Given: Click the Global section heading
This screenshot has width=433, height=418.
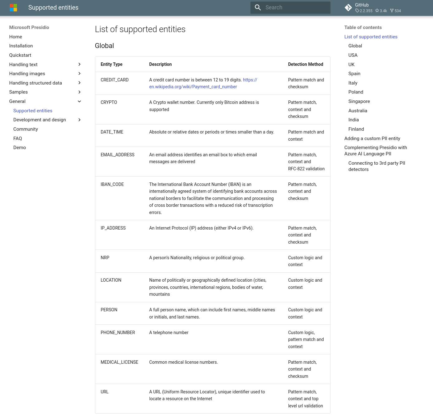Looking at the screenshot, I should click(x=104, y=46).
